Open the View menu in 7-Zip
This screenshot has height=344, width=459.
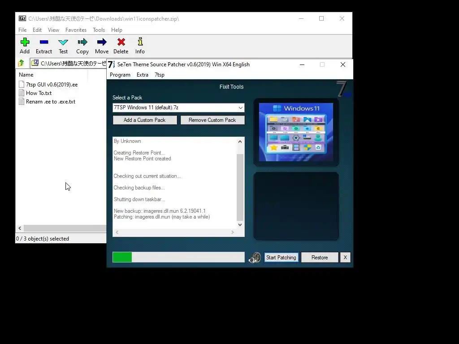tap(53, 30)
